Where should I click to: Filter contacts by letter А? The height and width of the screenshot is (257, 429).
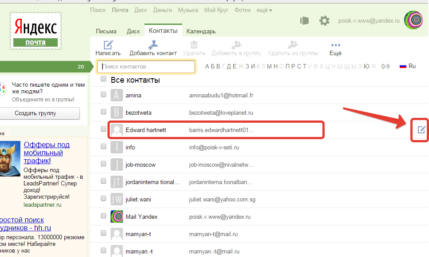(x=207, y=66)
